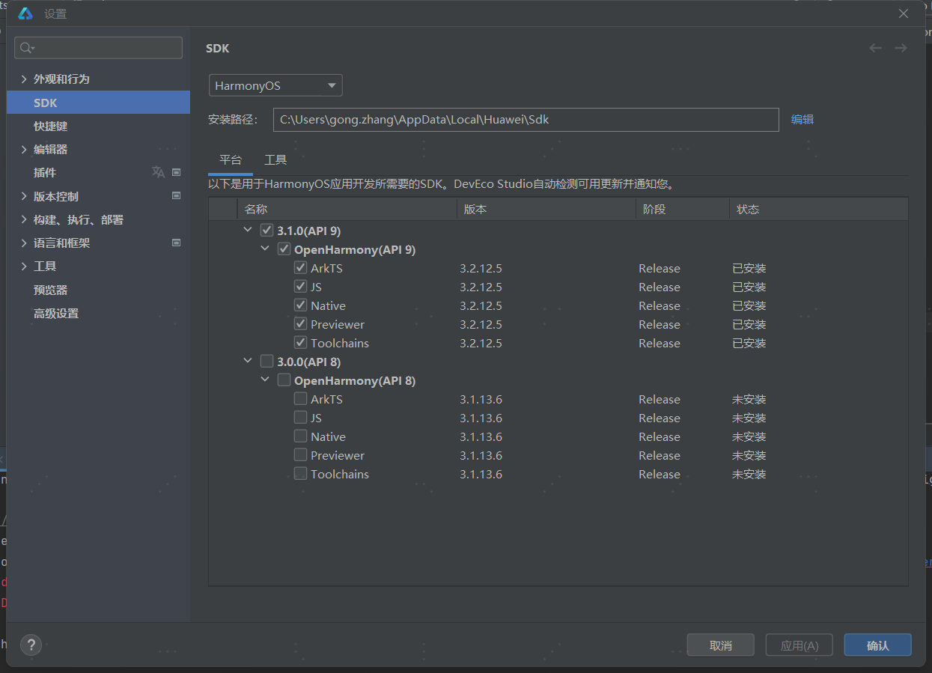Go forward using the right arrow icon
The width and height of the screenshot is (932, 673).
[901, 48]
